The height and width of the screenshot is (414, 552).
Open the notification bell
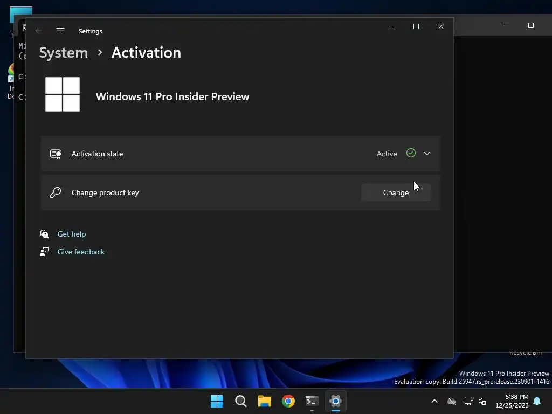coord(537,401)
